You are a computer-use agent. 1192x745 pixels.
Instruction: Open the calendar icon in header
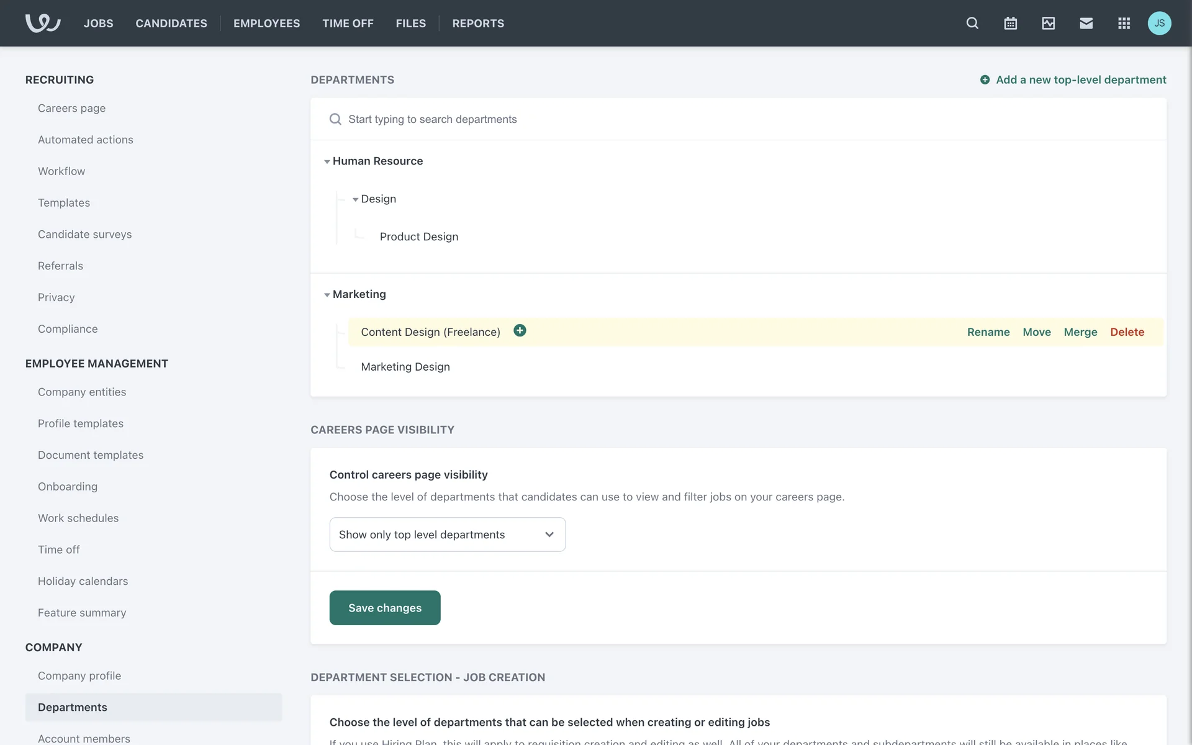point(1010,23)
